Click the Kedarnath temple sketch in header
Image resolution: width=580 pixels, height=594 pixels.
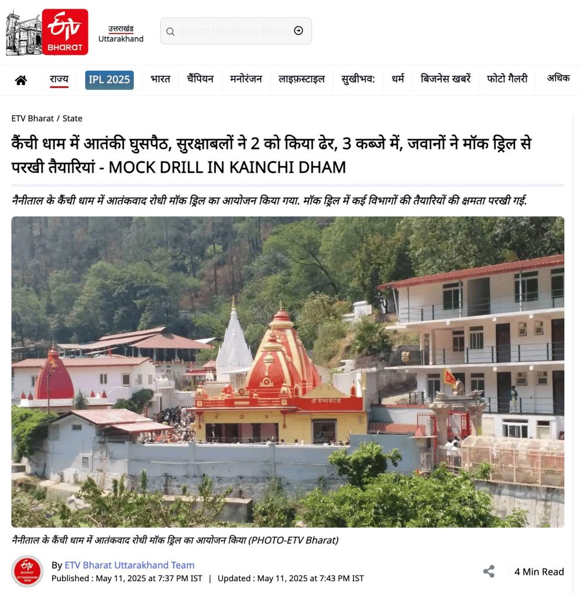point(23,33)
